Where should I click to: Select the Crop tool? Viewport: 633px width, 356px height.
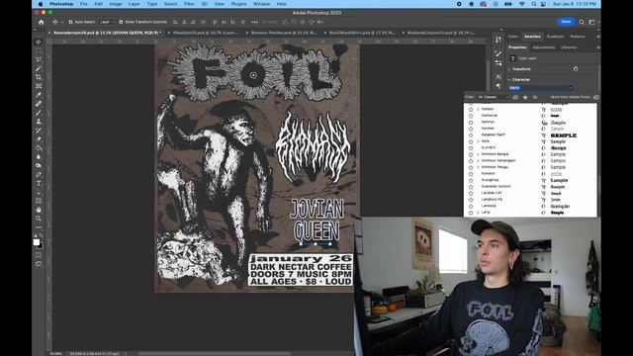click(x=39, y=77)
